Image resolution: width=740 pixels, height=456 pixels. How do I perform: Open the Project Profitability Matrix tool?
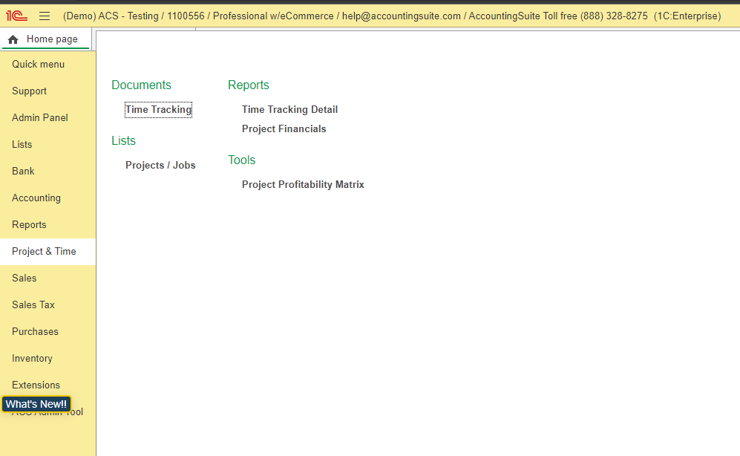[303, 185]
